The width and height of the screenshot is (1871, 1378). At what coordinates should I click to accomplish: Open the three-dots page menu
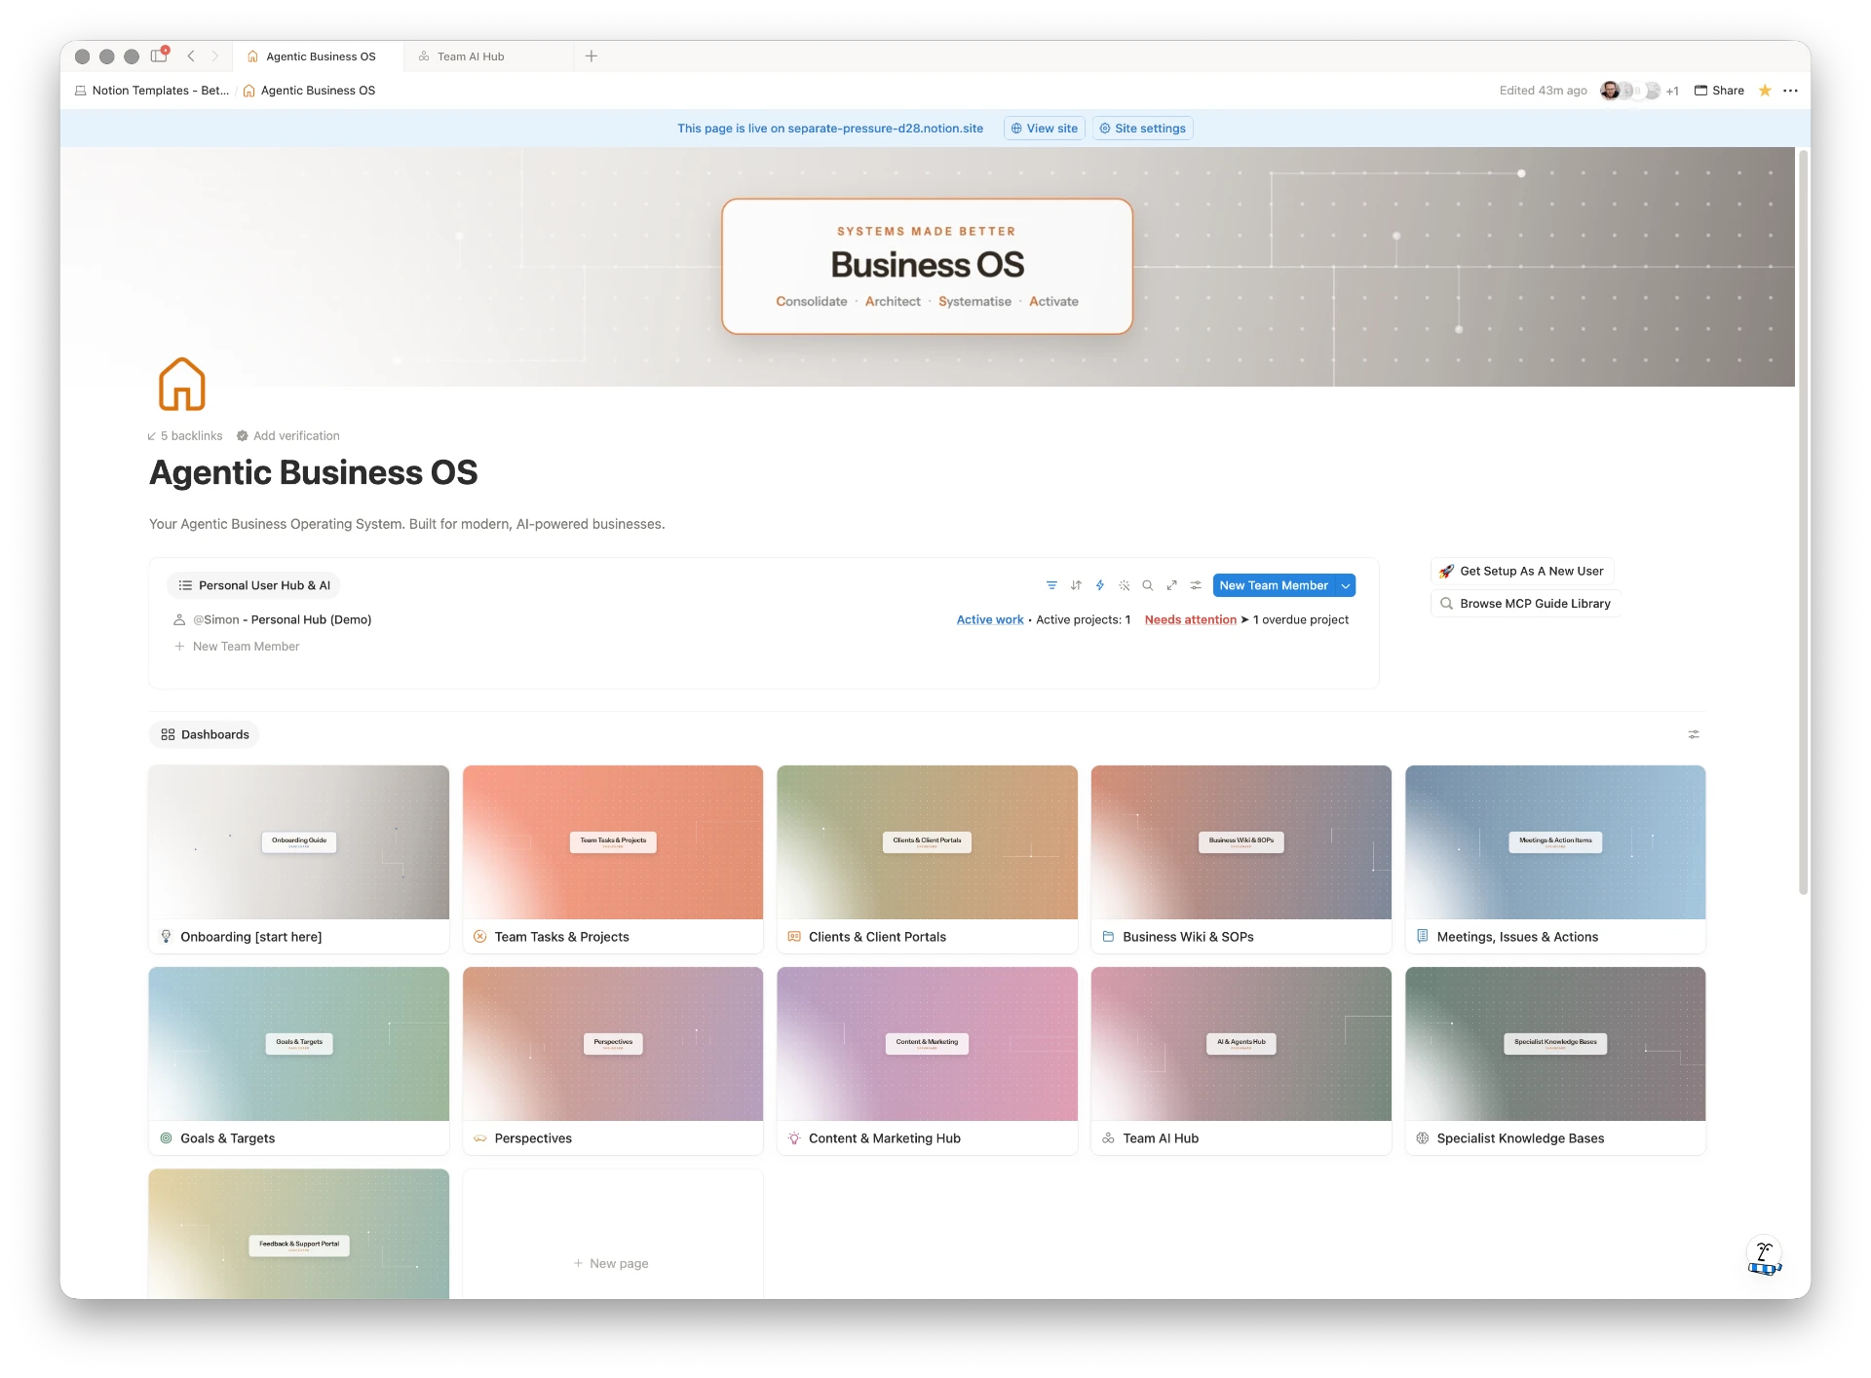pyautogui.click(x=1790, y=91)
